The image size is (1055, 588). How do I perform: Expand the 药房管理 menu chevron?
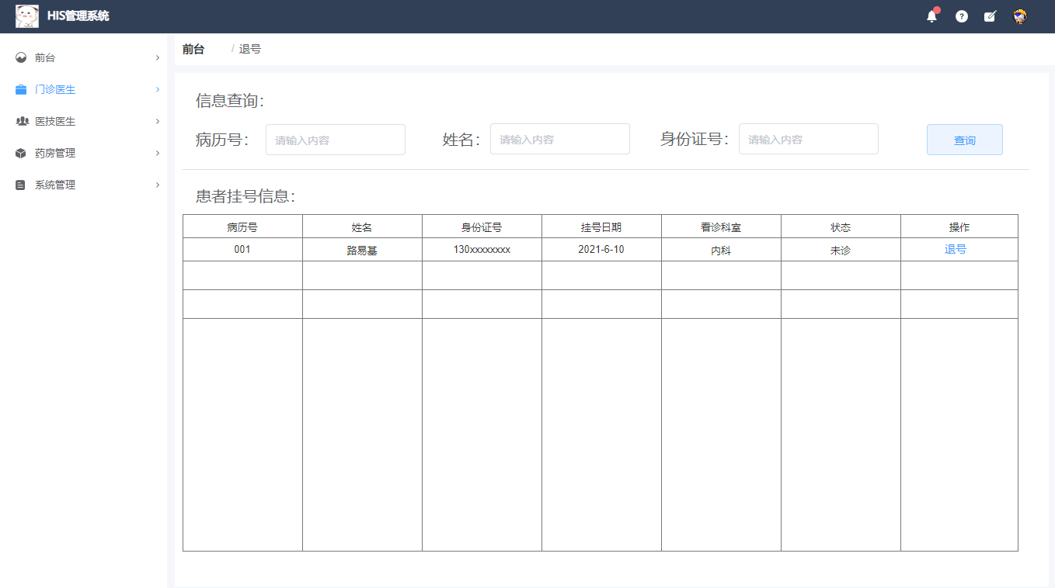pos(158,153)
